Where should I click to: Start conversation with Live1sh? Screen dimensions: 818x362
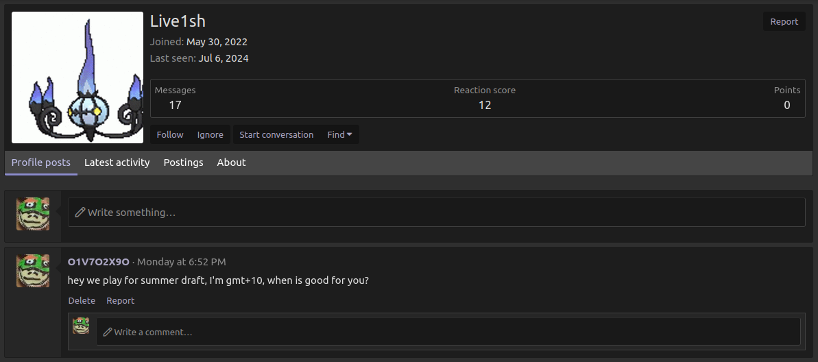pos(276,134)
